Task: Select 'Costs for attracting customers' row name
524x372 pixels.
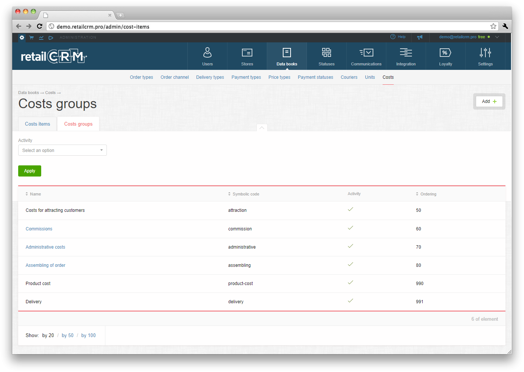Action: [55, 210]
